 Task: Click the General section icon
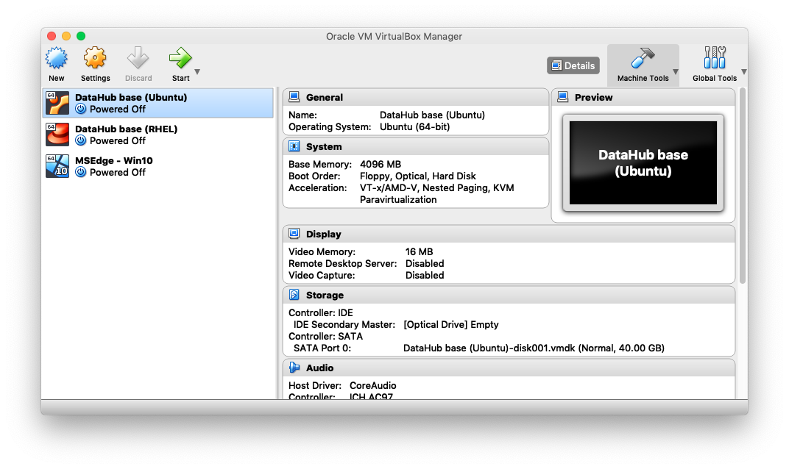click(x=294, y=97)
